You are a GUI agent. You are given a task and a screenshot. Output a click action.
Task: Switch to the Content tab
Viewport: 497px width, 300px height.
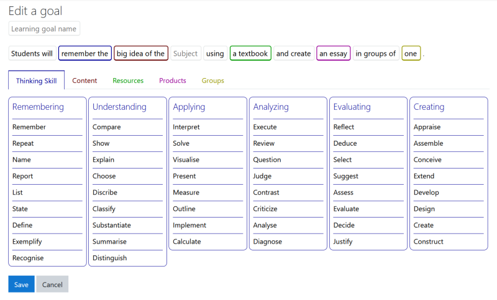84,81
